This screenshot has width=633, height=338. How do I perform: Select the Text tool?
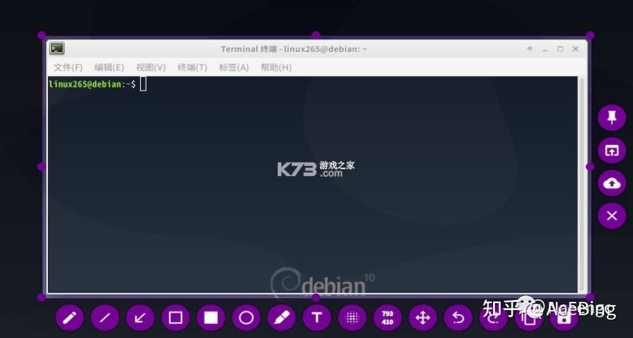(317, 318)
